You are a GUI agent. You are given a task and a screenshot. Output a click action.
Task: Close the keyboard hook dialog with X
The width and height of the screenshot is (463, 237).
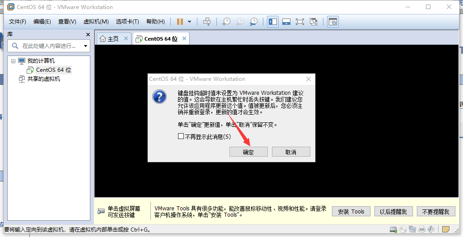[308, 79]
